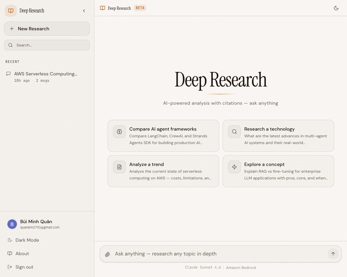Collapse the sidebar with the chevron arrow
This screenshot has height=277, width=347.
pyautogui.click(x=84, y=11)
